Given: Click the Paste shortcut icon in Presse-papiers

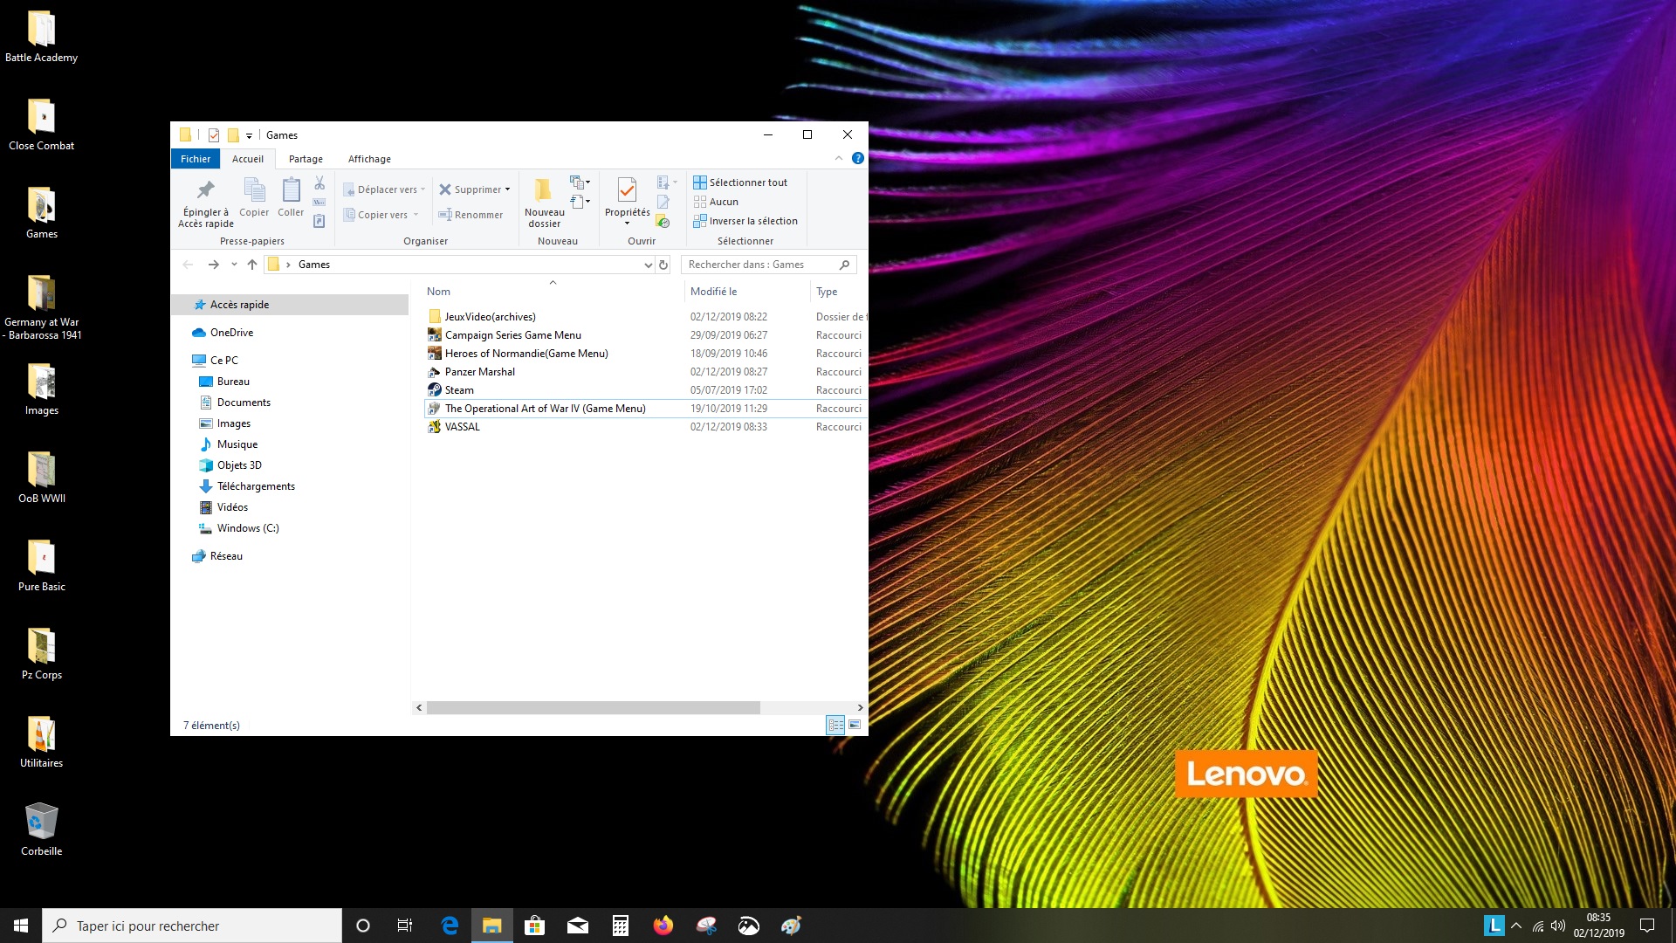Looking at the screenshot, I should (319, 221).
